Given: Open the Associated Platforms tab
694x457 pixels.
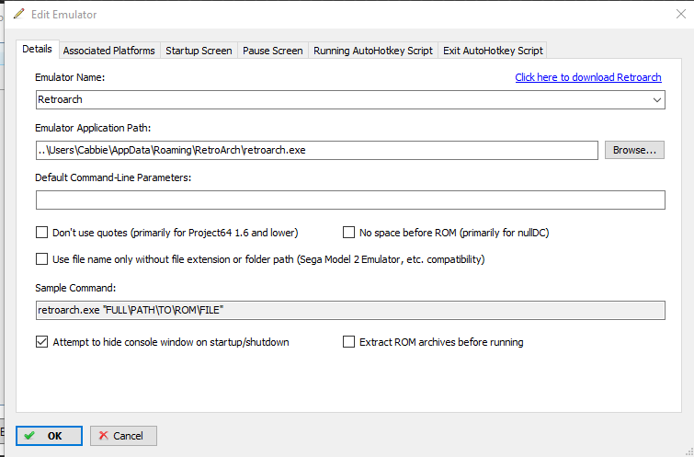Looking at the screenshot, I should click(108, 51).
